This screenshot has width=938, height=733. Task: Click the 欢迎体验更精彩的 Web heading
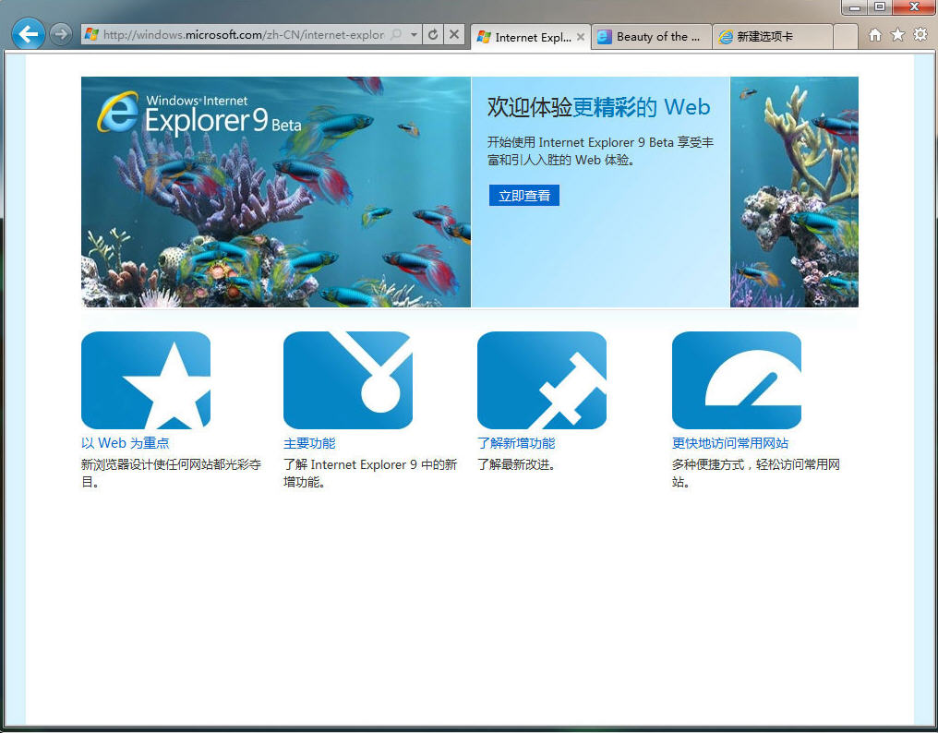(x=599, y=107)
